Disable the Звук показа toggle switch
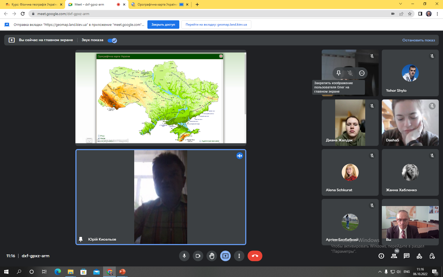The height and width of the screenshot is (277, 443). click(x=112, y=40)
